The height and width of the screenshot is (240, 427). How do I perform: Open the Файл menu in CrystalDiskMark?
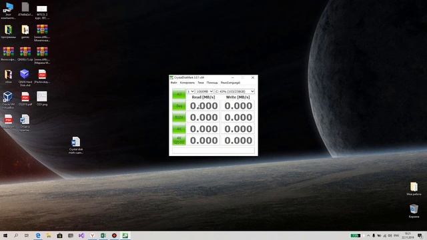pyautogui.click(x=173, y=83)
